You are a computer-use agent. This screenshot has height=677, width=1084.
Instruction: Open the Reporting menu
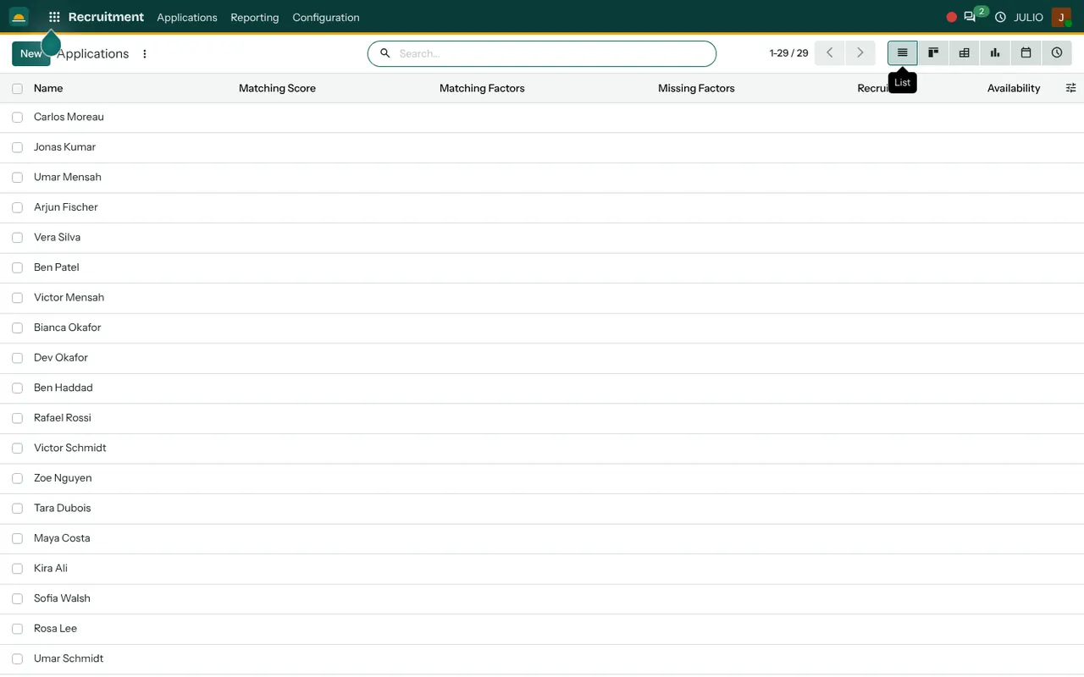click(254, 17)
